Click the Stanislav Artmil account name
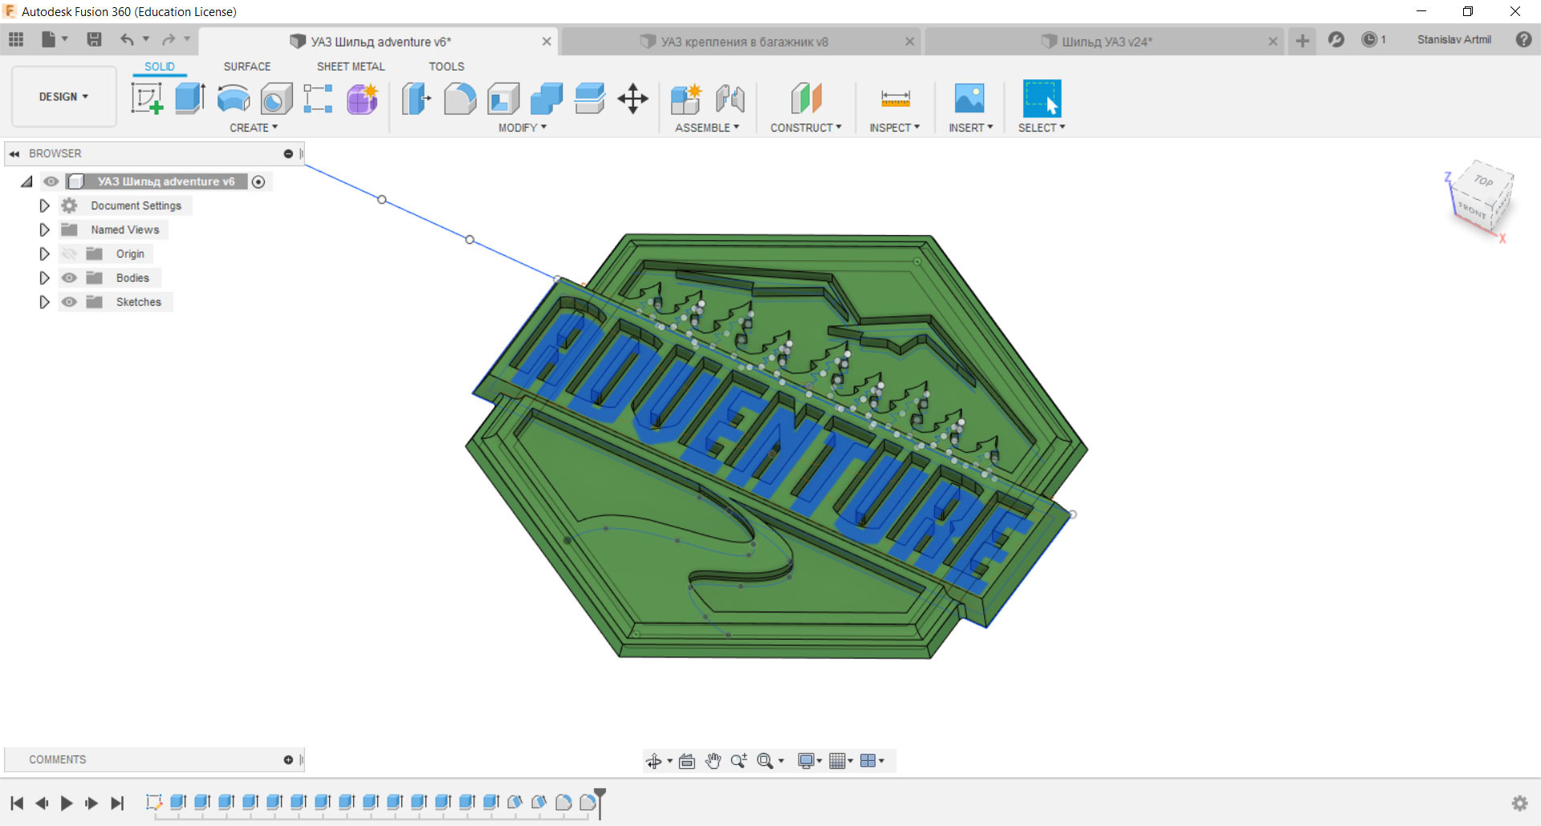 pyautogui.click(x=1454, y=39)
